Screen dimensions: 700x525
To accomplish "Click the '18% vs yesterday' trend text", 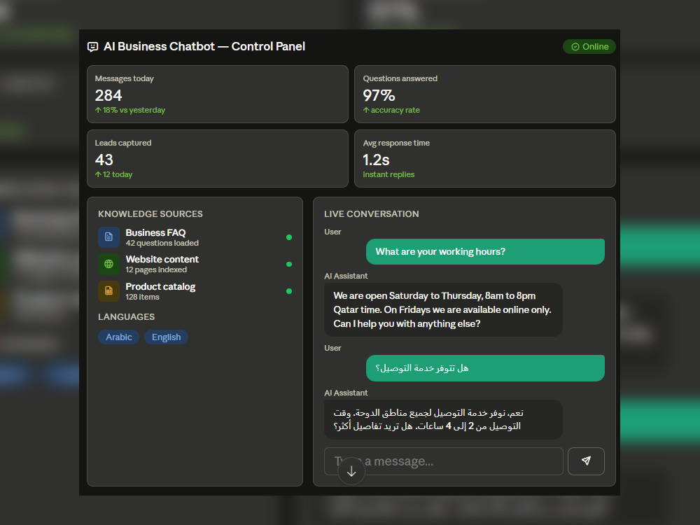I will click(130, 110).
